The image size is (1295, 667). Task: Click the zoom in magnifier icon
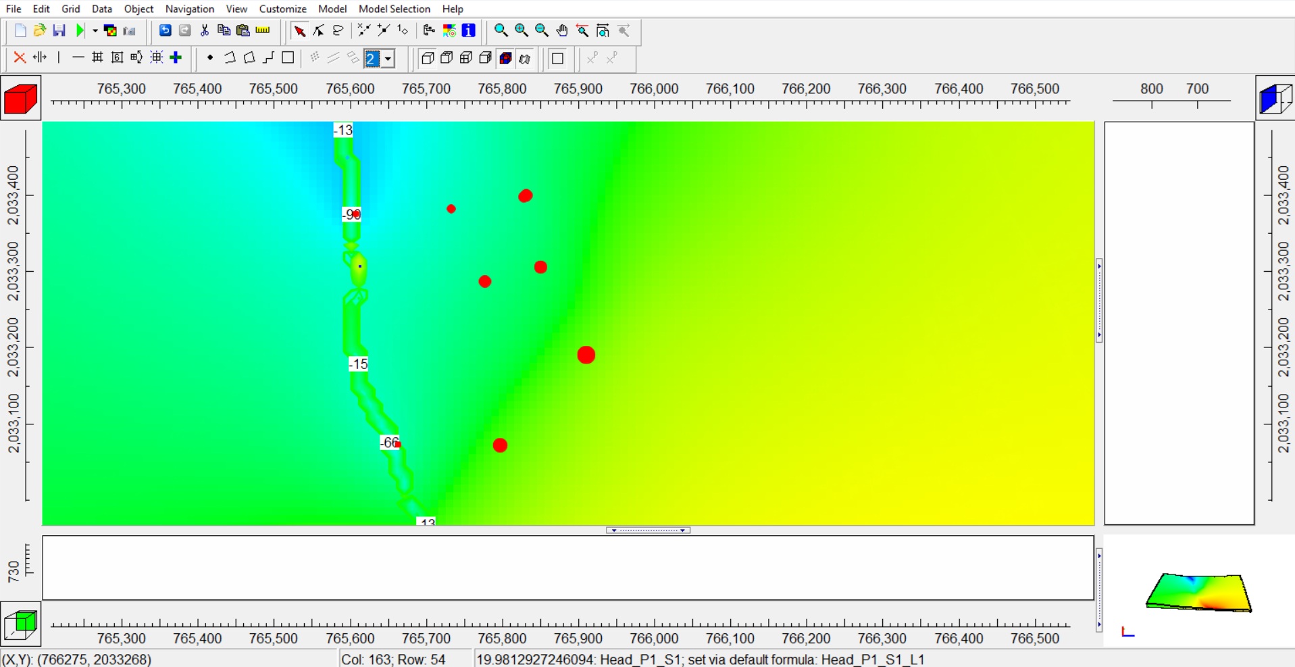pos(522,30)
